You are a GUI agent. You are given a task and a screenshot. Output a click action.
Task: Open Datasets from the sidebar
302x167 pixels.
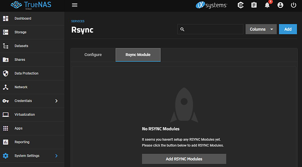tap(32, 46)
